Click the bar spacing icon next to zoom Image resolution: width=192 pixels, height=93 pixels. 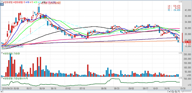tap(178, 91)
